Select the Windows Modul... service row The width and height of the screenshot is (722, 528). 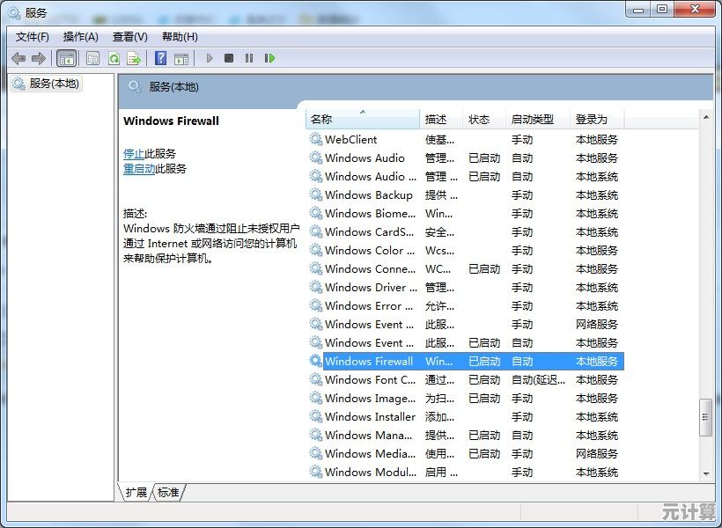tap(466, 472)
